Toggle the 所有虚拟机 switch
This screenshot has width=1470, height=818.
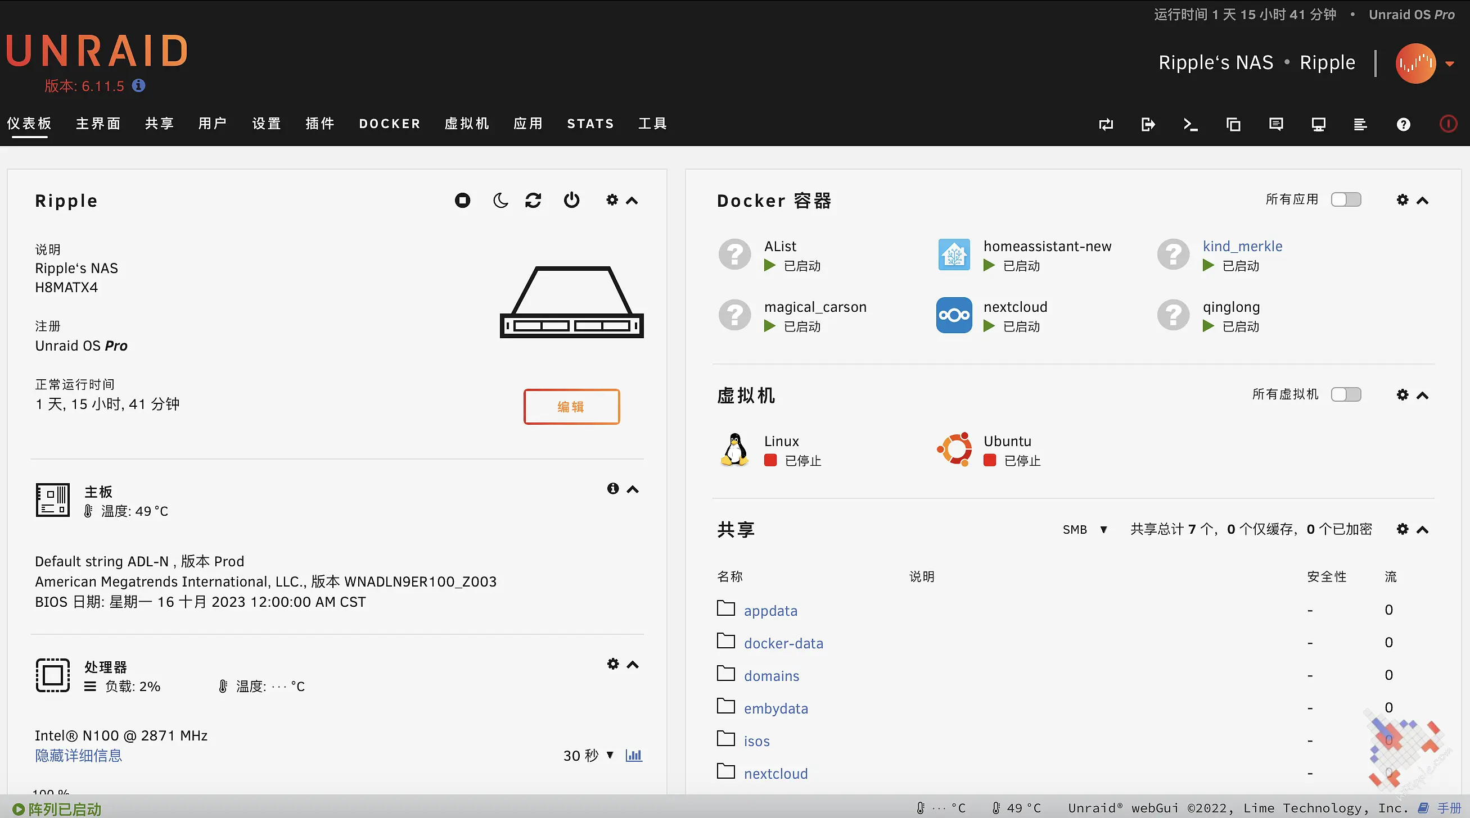click(x=1346, y=394)
